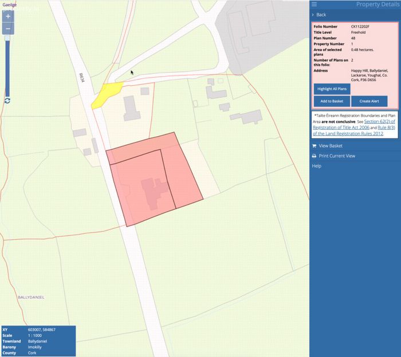Click Highlight All Plans button

[x=332, y=89]
